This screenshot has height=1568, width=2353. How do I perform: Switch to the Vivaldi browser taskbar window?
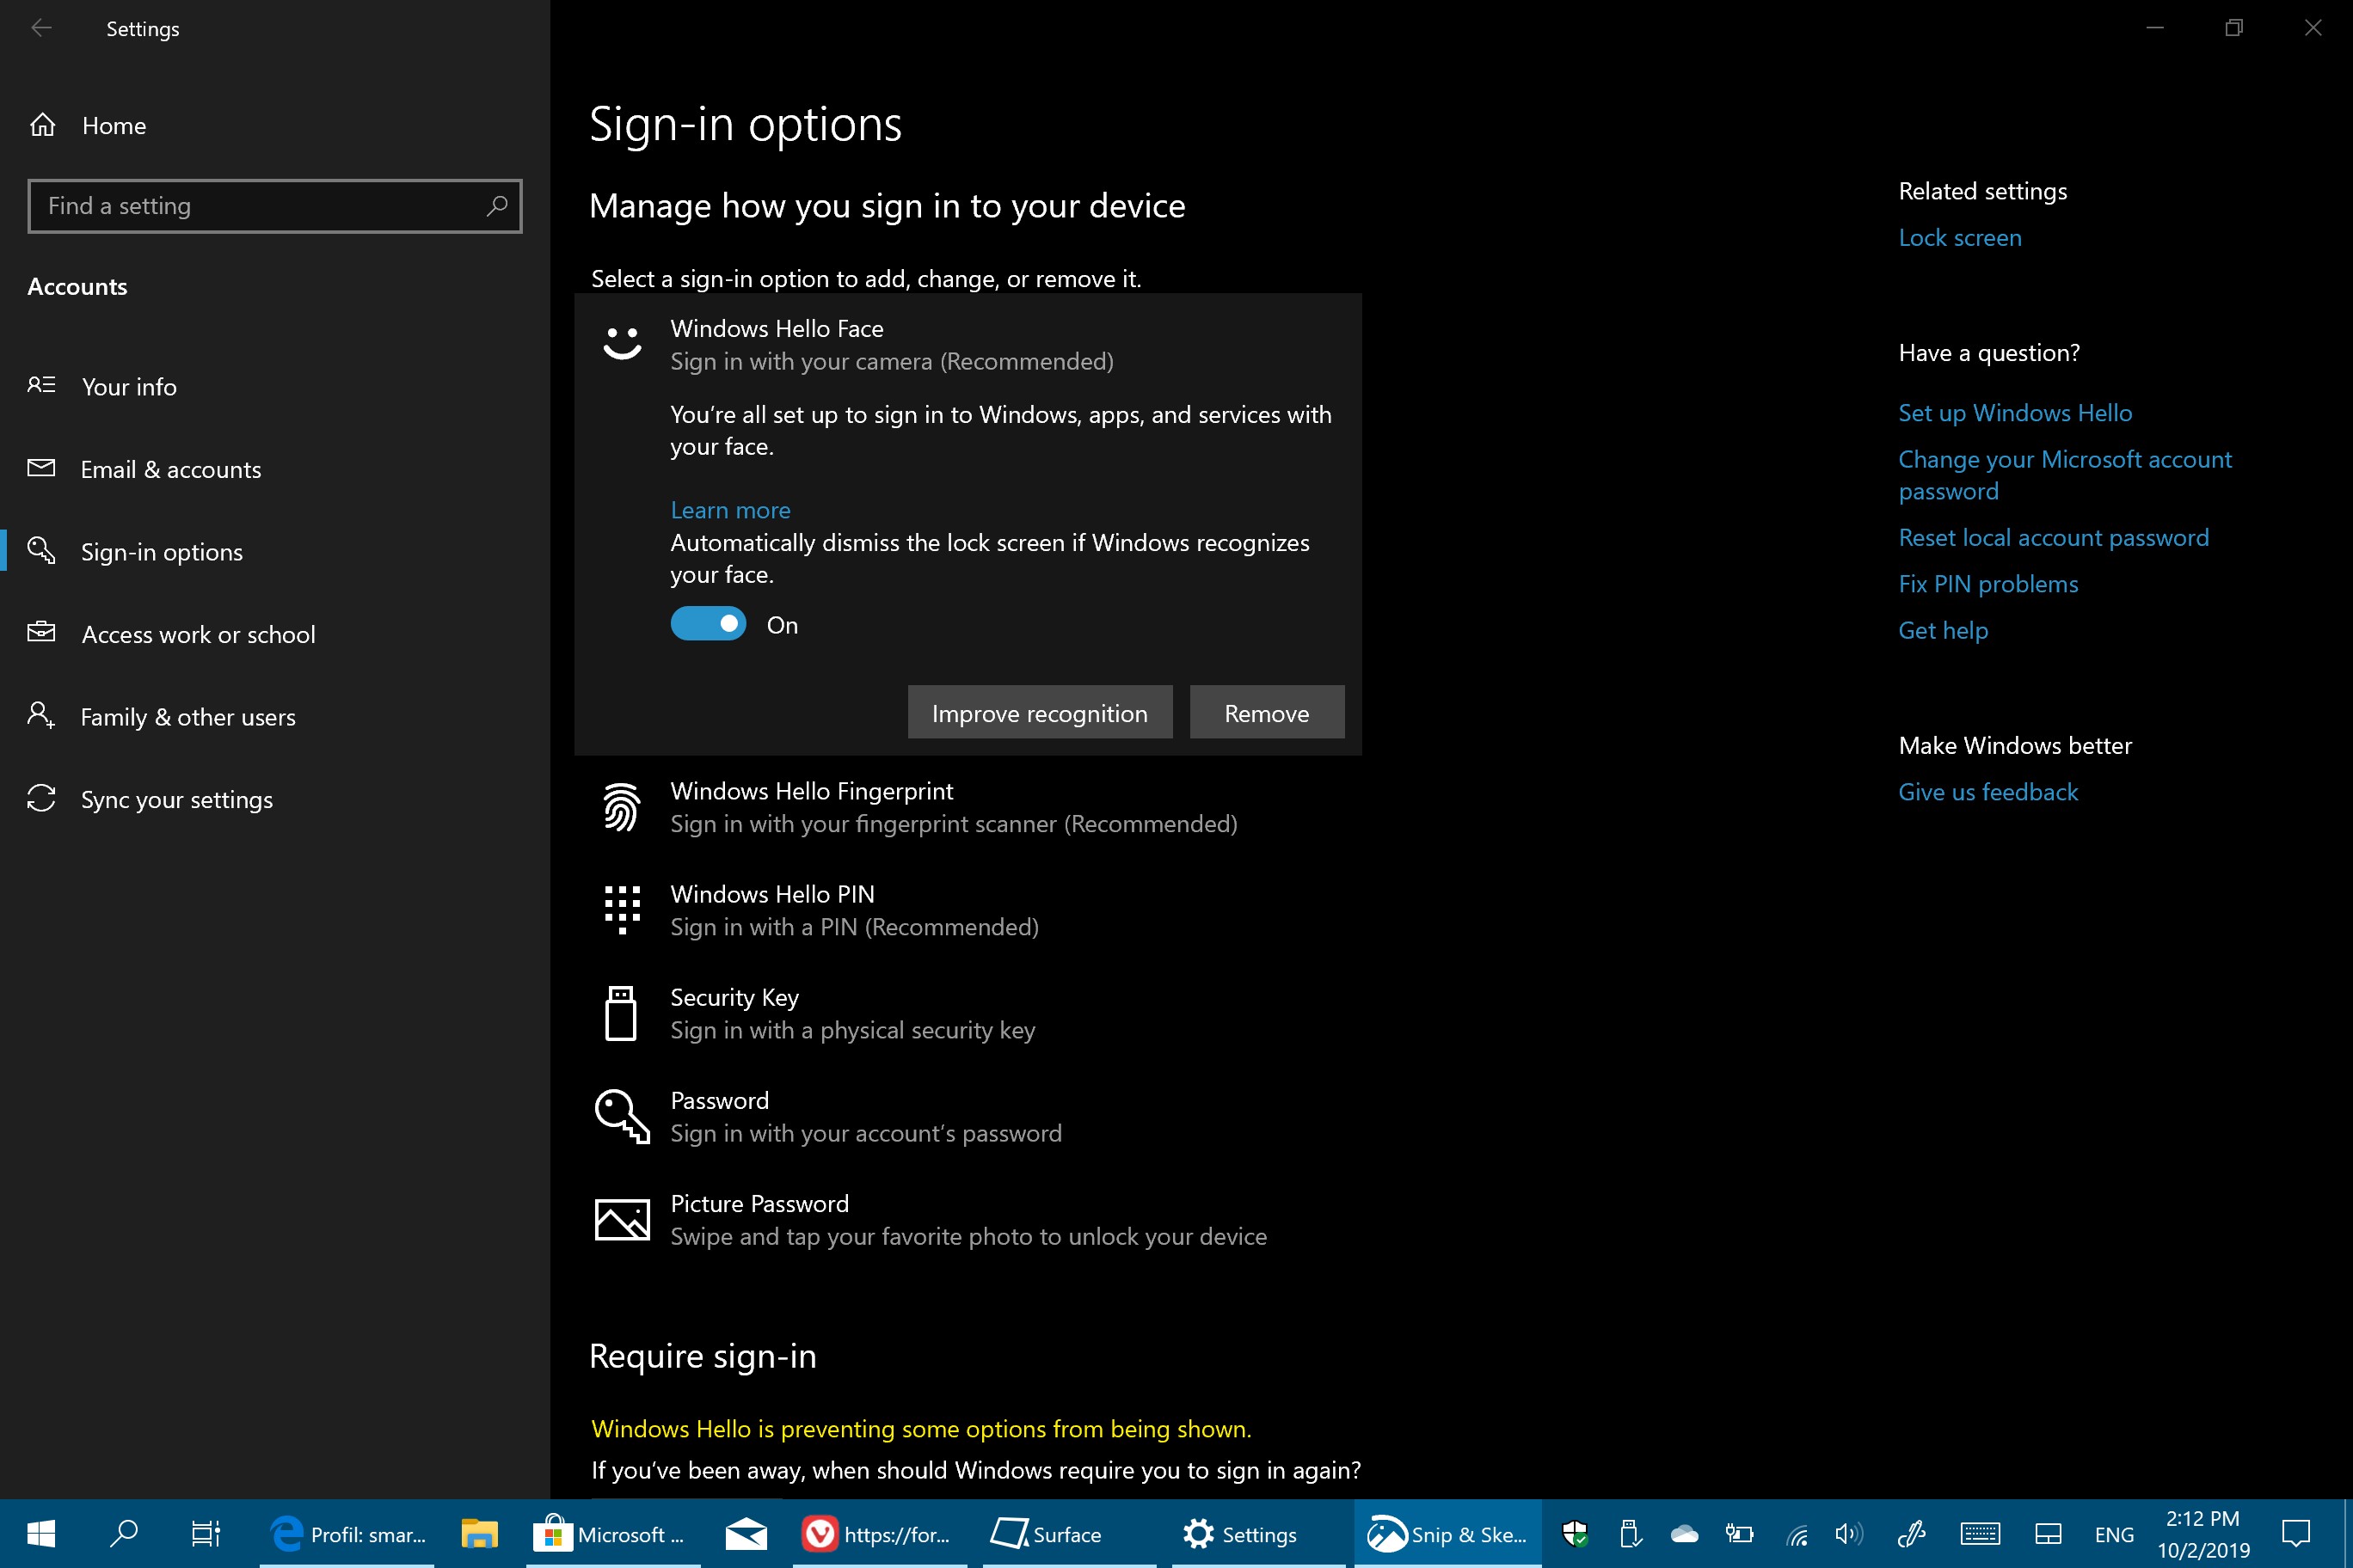click(881, 1534)
